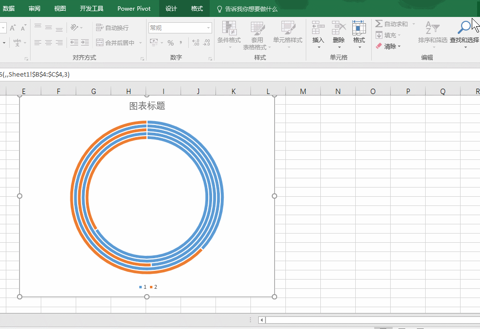Increase font size with large A icon
The width and height of the screenshot is (480, 329).
point(13,28)
